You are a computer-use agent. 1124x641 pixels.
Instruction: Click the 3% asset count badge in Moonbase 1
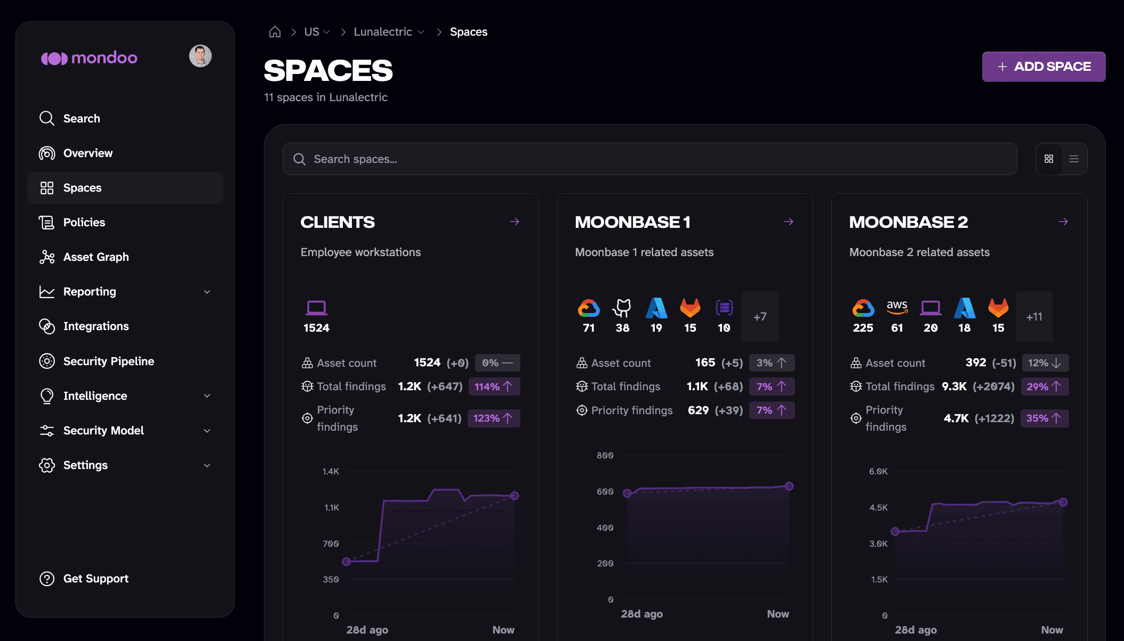772,363
